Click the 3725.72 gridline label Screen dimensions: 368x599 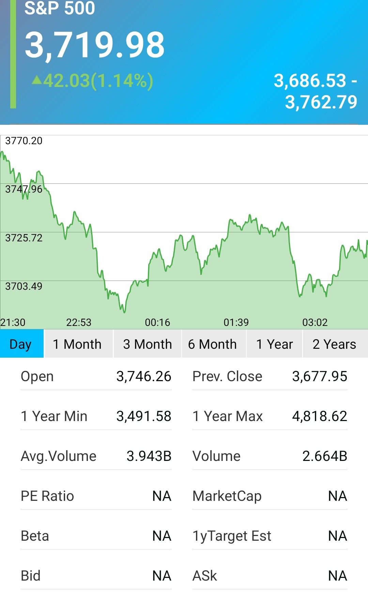(x=24, y=238)
